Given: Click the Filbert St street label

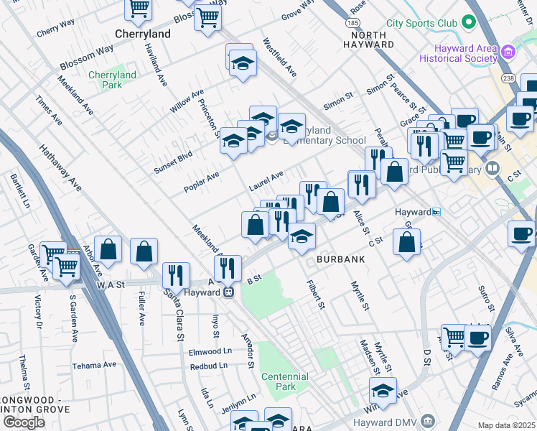Looking at the screenshot, I should click(315, 295).
